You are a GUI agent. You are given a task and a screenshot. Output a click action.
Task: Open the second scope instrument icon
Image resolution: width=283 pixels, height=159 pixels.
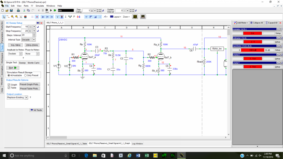[143, 17]
